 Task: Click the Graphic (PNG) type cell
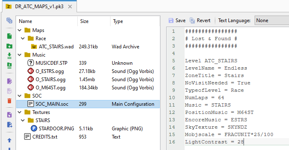tap(127, 129)
